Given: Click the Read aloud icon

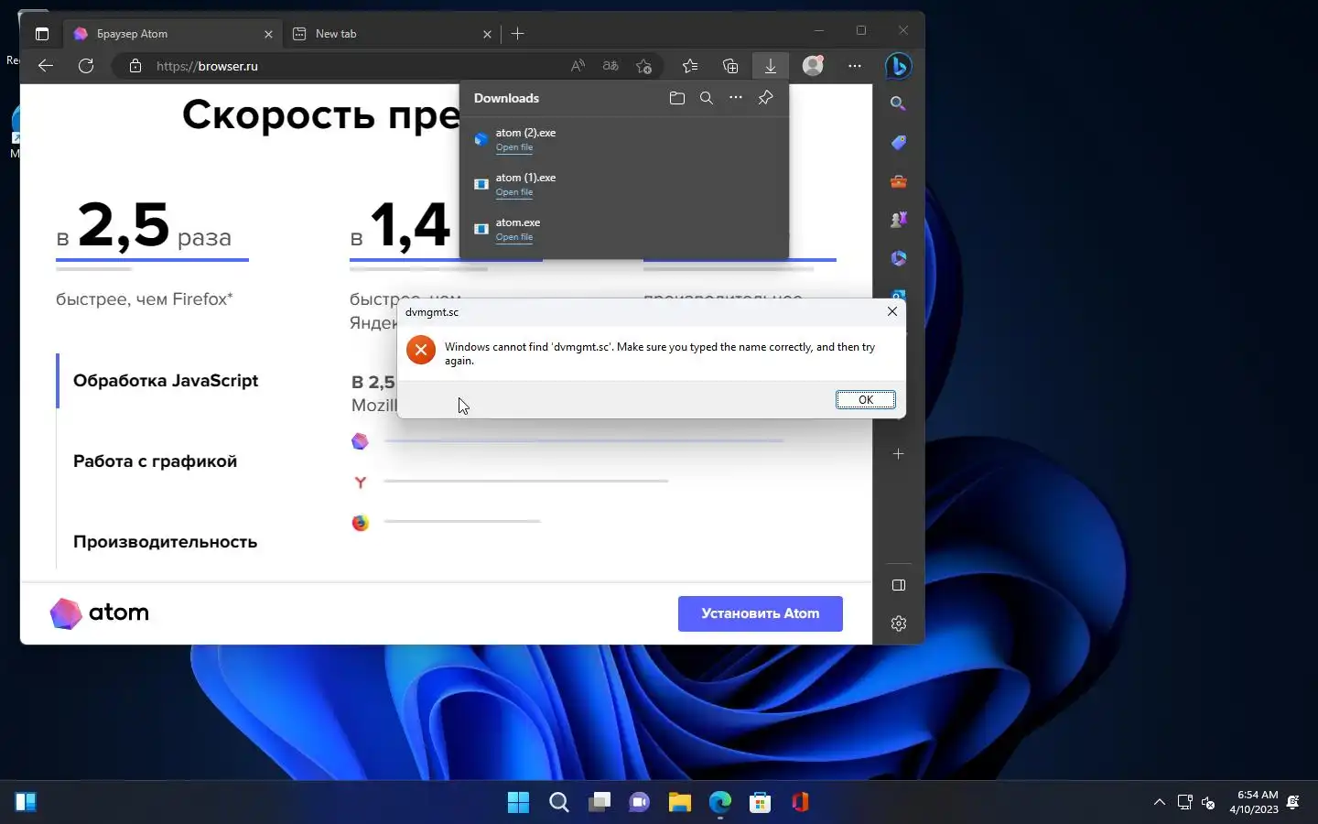Looking at the screenshot, I should pos(578,66).
